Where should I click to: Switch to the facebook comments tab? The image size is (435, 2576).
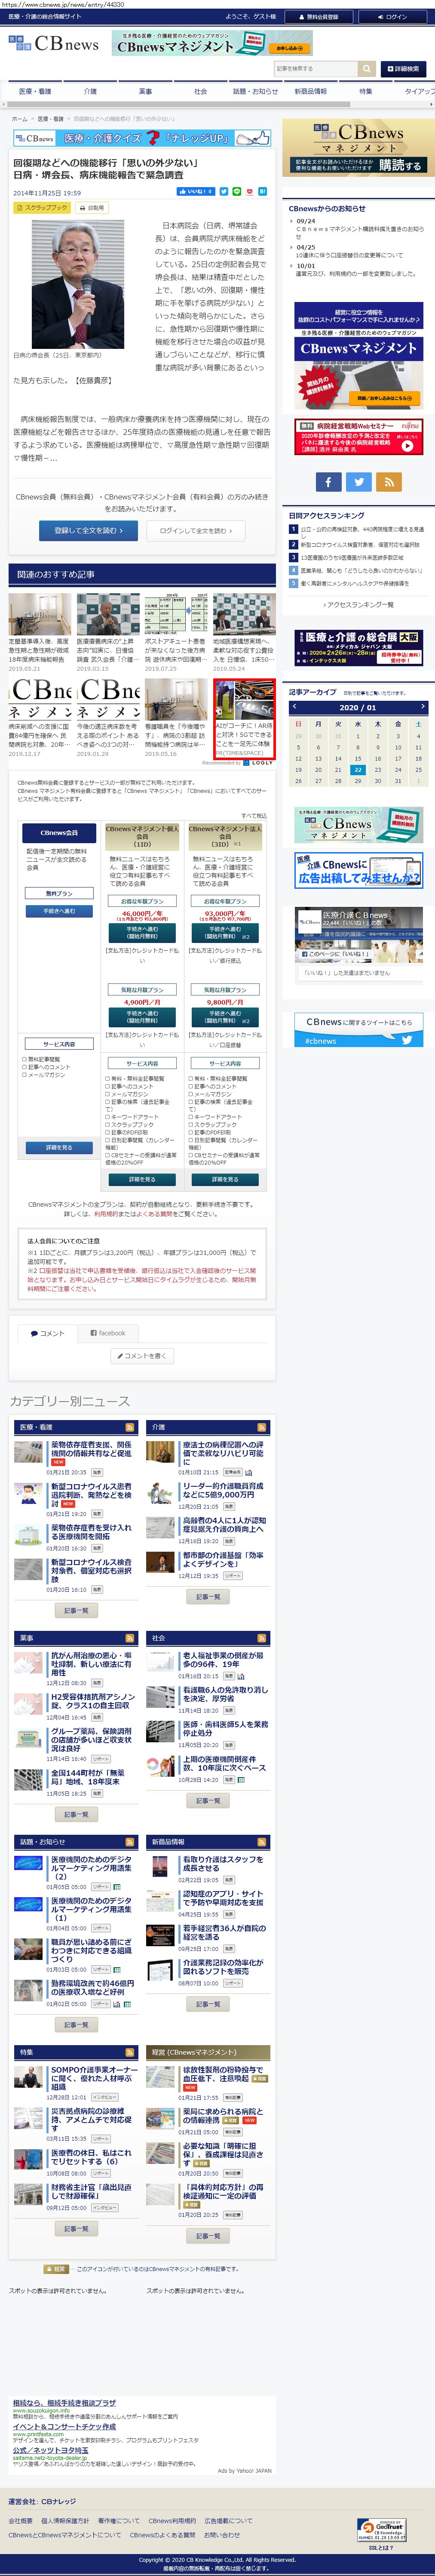point(108,1333)
